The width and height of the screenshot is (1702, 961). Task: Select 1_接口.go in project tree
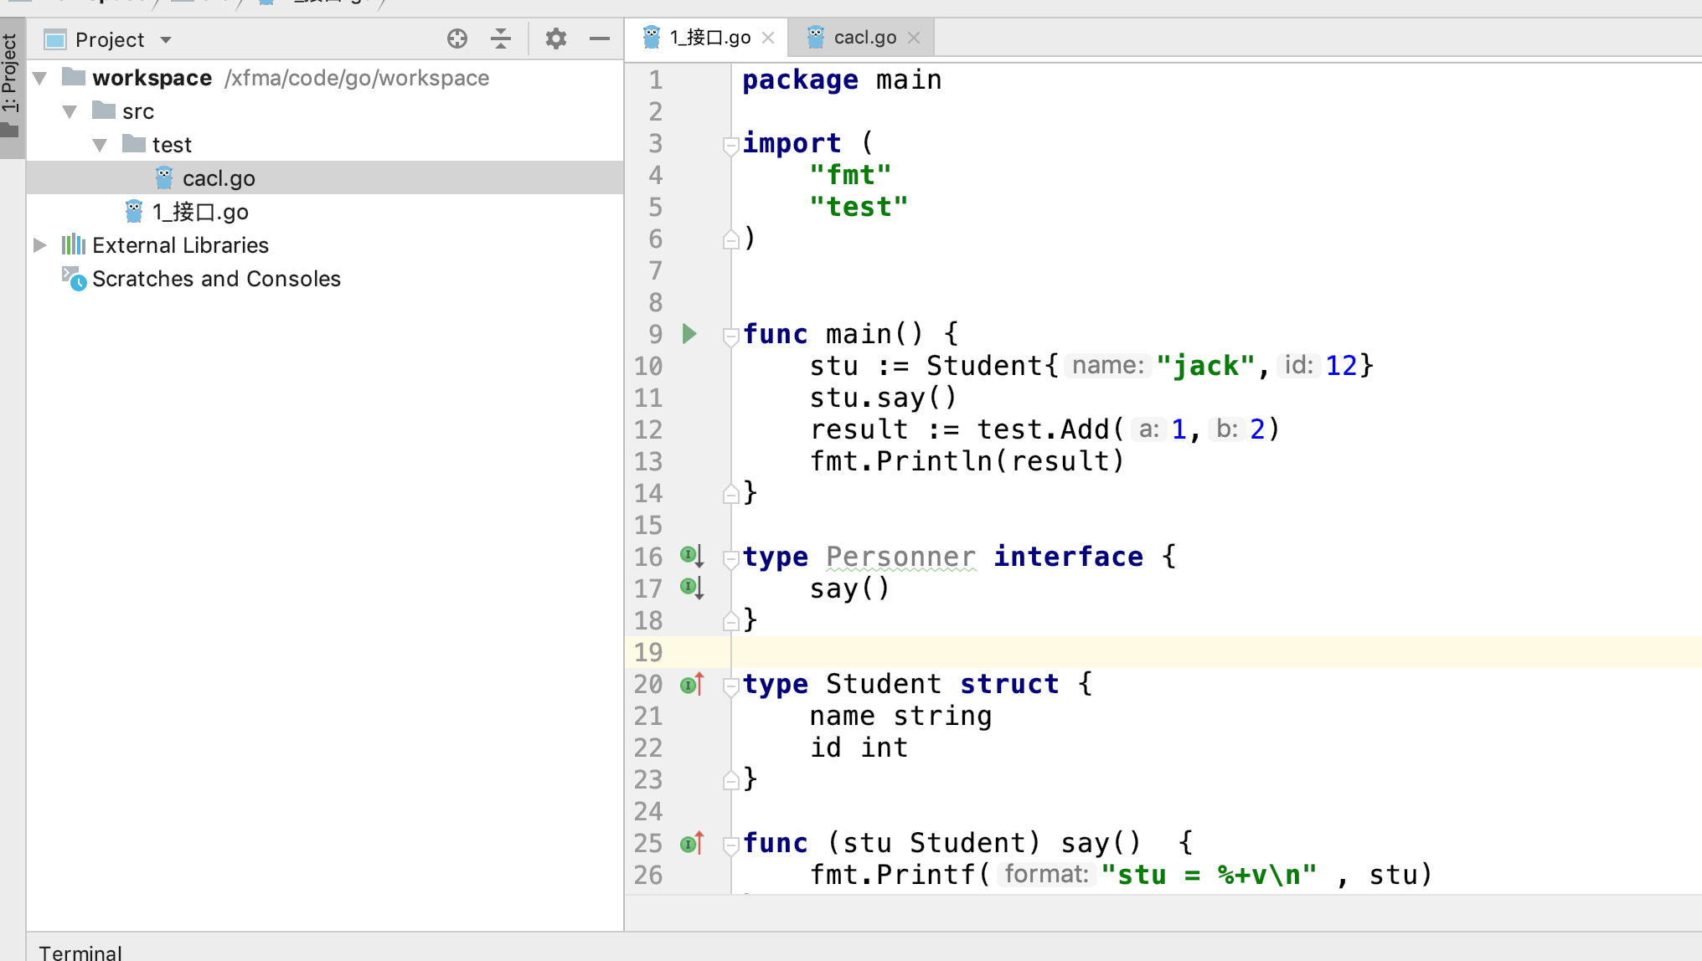(x=199, y=212)
